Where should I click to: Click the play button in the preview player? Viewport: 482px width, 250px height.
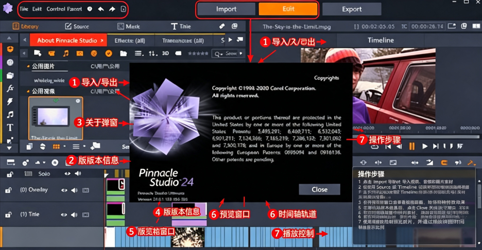[425, 147]
